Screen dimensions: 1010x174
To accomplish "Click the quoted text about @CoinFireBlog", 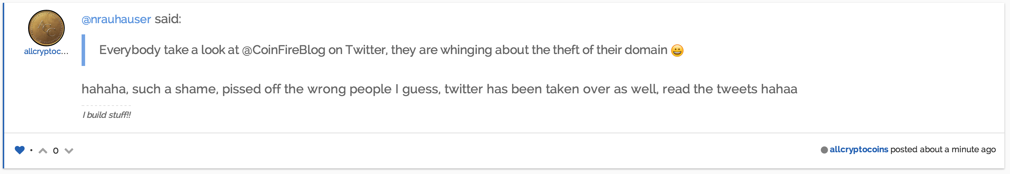I will 383,50.
